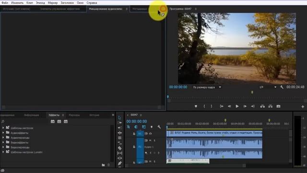Viewport: 307px width, 173px height.
Task: Step back one frame
Action: 229,106
